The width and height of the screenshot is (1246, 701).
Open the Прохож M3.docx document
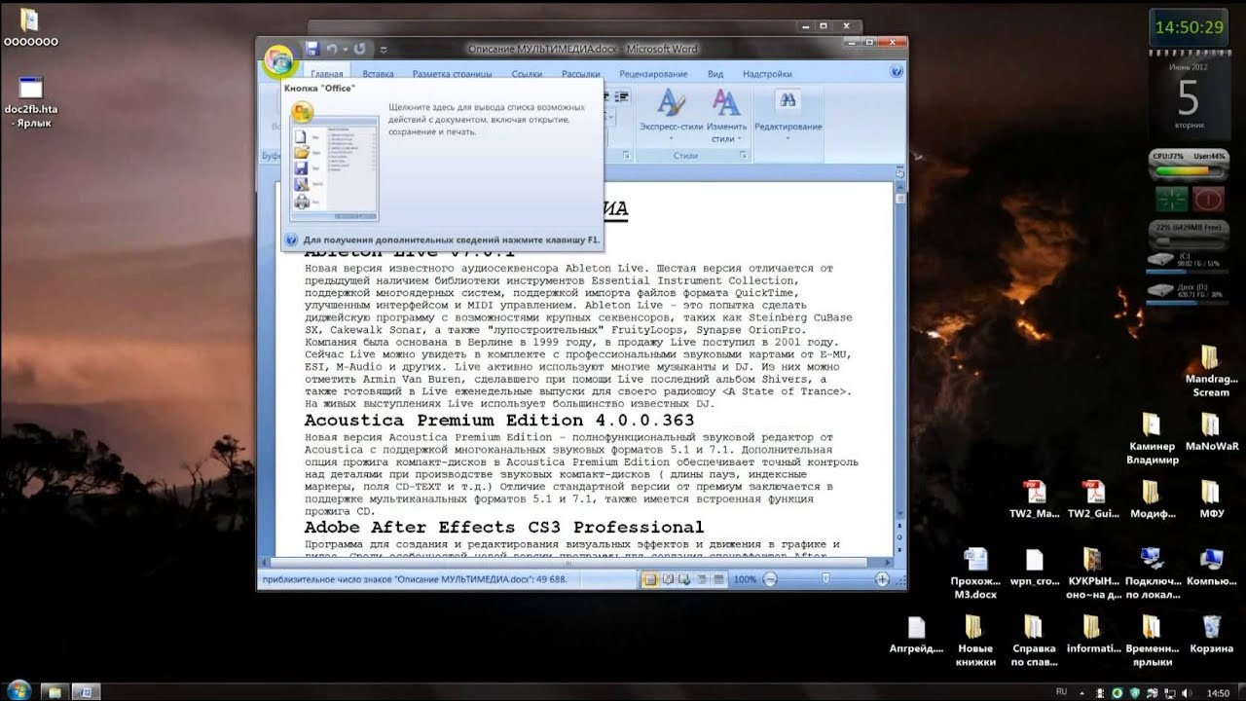tap(975, 572)
